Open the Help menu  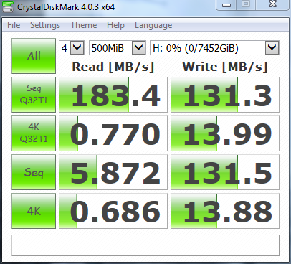(x=115, y=25)
